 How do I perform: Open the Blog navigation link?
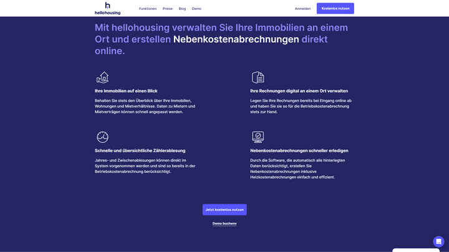tap(182, 9)
